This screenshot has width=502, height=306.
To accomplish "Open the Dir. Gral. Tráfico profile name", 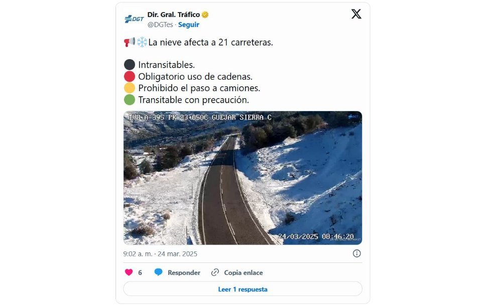I will [x=174, y=15].
